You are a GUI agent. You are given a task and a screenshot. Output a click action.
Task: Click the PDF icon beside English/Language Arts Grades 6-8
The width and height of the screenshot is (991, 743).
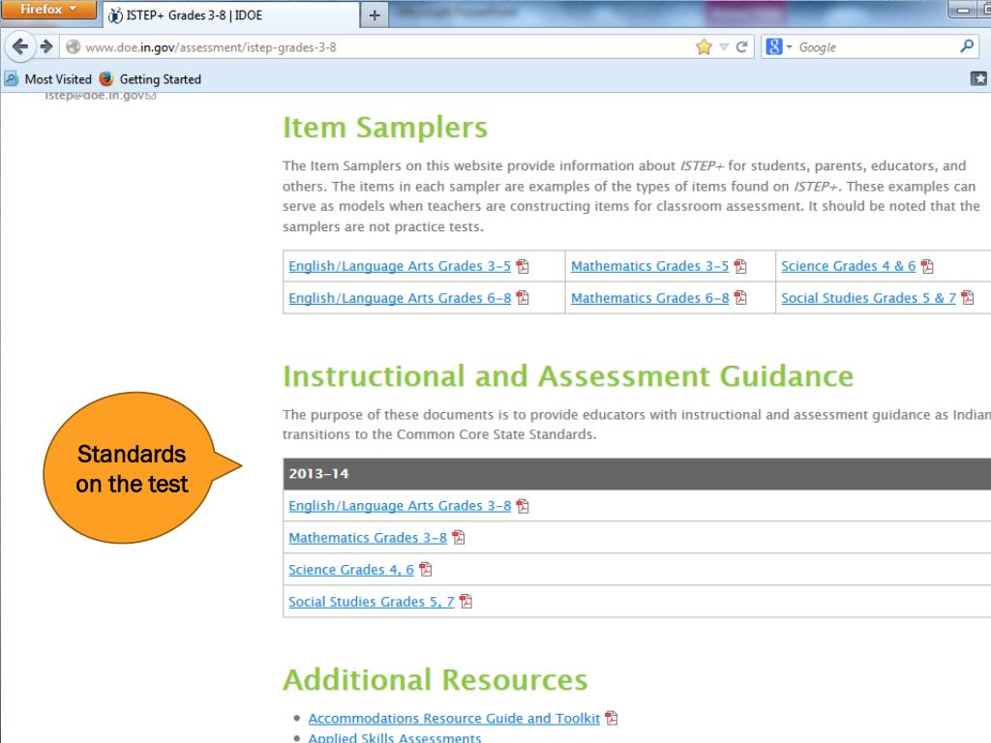523,297
